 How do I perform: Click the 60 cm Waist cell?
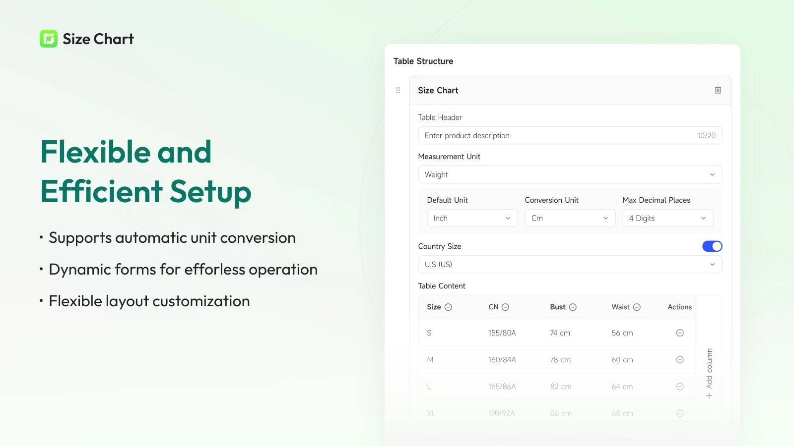622,360
